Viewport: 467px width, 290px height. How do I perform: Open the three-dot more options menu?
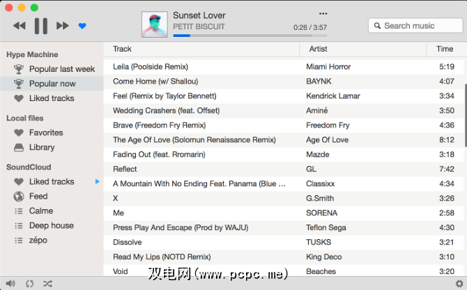pos(323,14)
